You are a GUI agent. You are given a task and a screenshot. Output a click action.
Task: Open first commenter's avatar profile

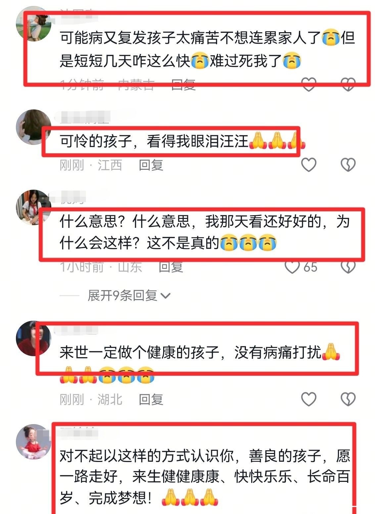33,24
